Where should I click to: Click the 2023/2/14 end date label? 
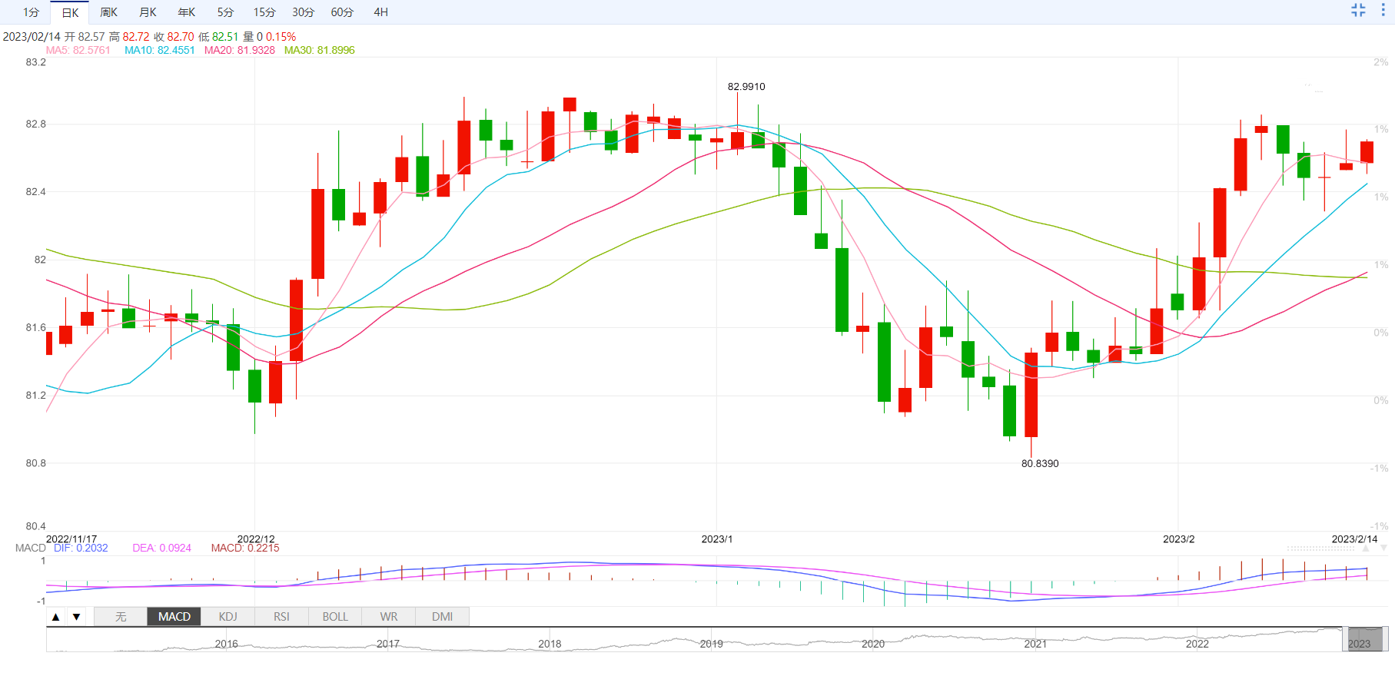tap(1354, 539)
